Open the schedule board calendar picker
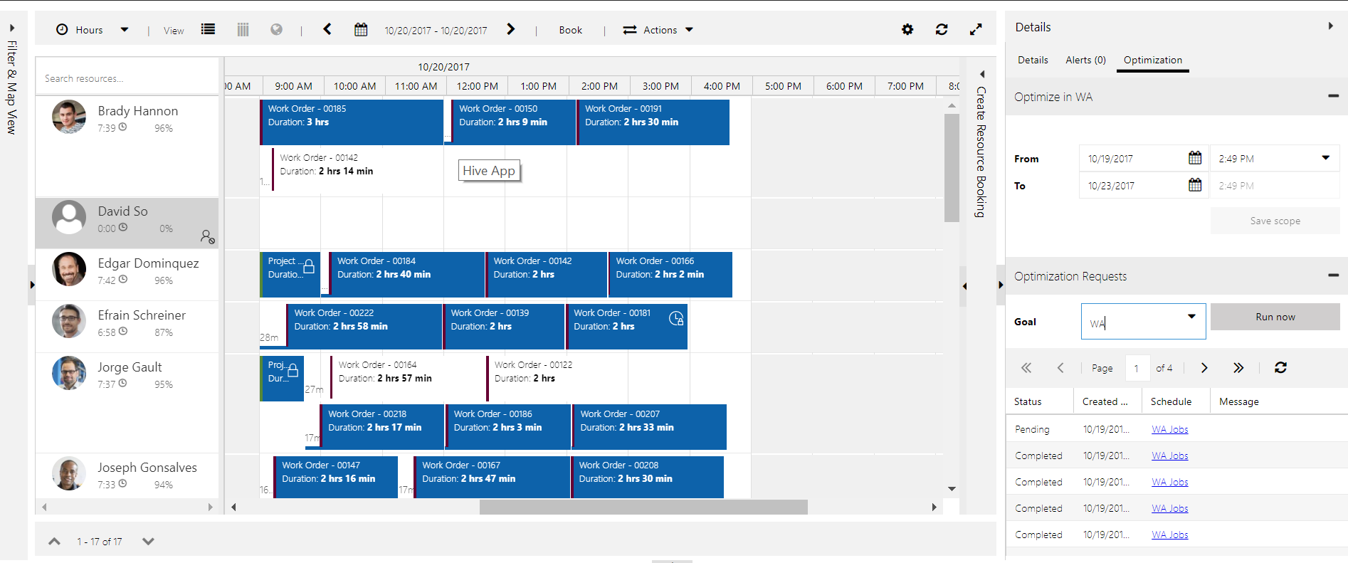 (x=361, y=29)
